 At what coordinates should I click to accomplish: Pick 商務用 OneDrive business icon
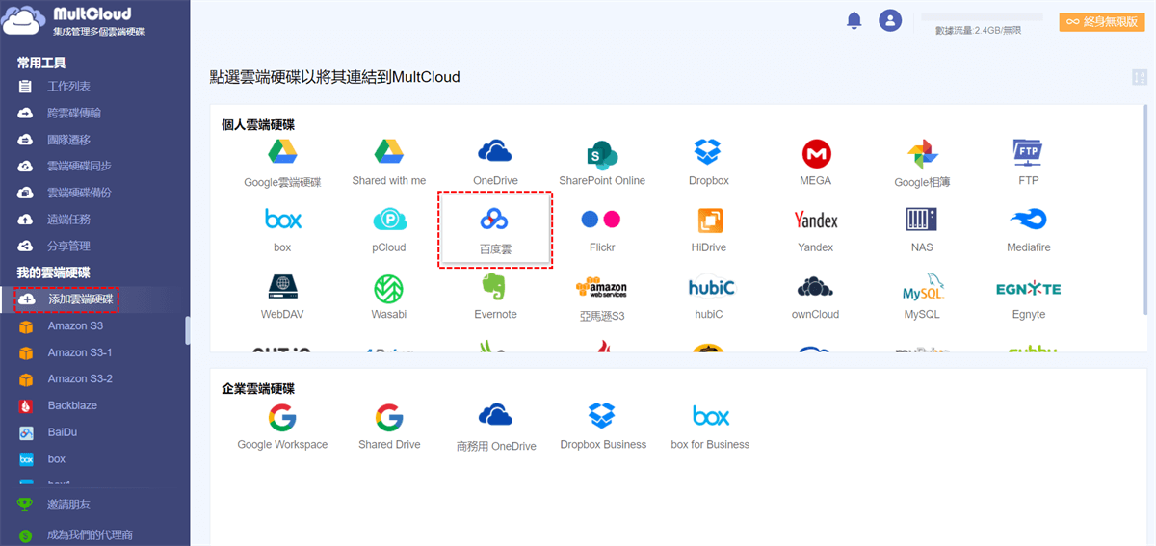(495, 415)
